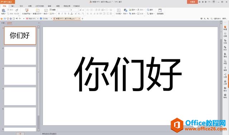Toggle Underline formatting

pos(65,14)
